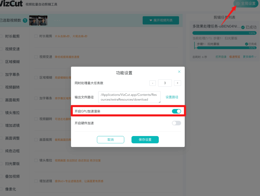The image size is (260, 196).
Task: Close the 功能设置 dialog with X icon
Action: 179,72
